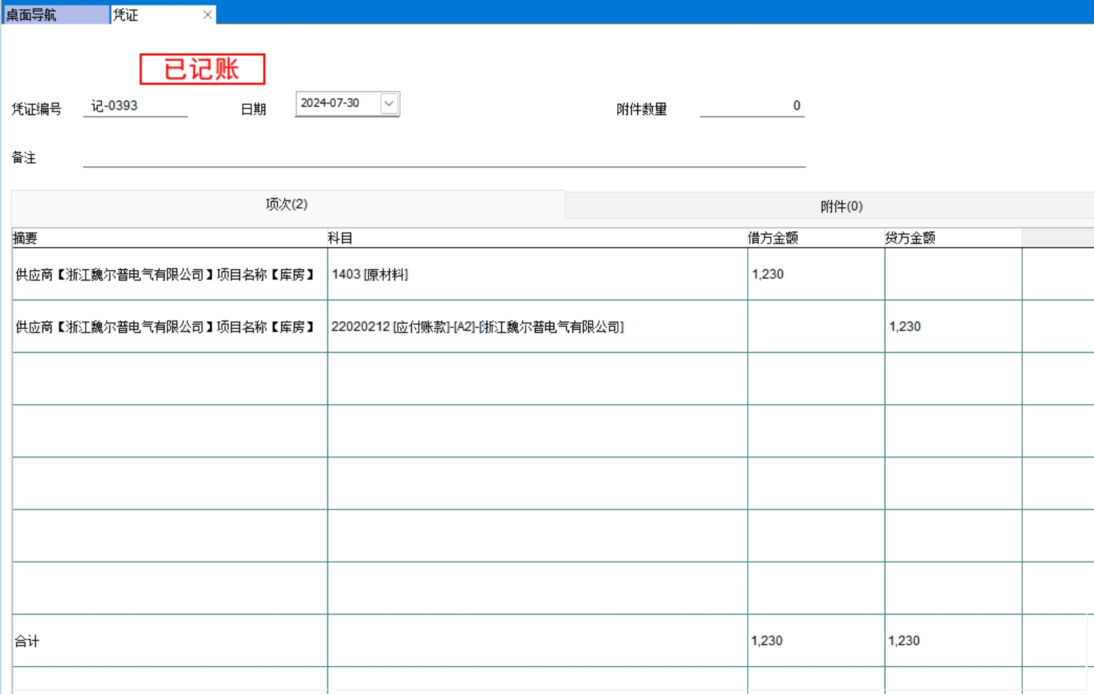Close the 凭证 tab

tap(207, 15)
